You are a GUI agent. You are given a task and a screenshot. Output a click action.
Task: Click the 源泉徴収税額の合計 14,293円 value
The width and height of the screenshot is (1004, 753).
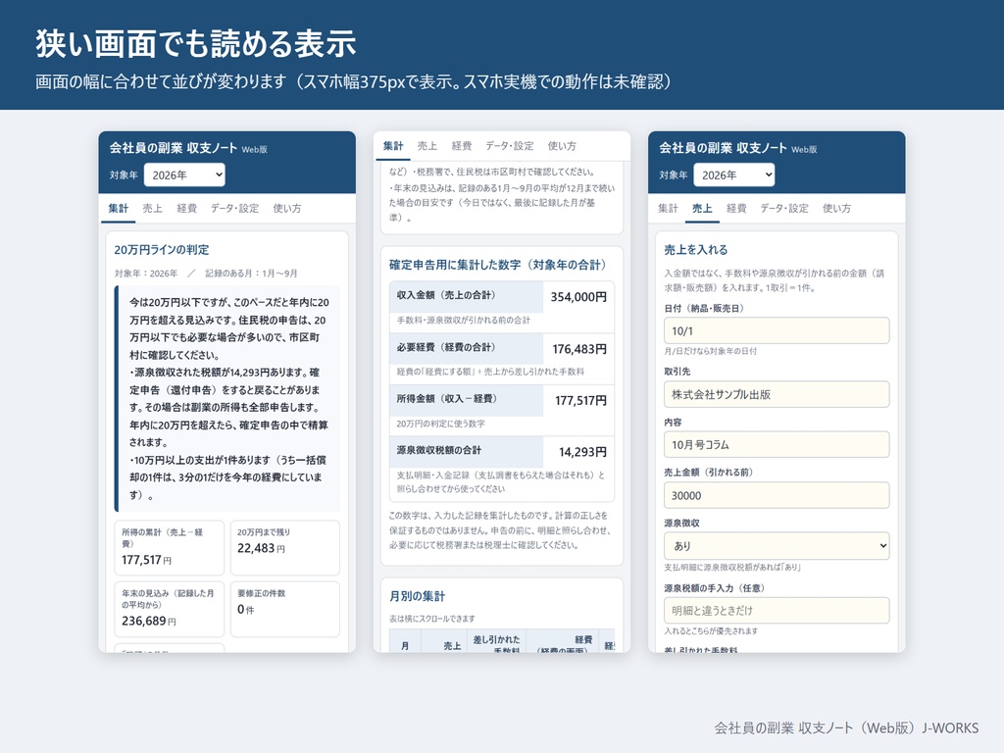point(582,452)
